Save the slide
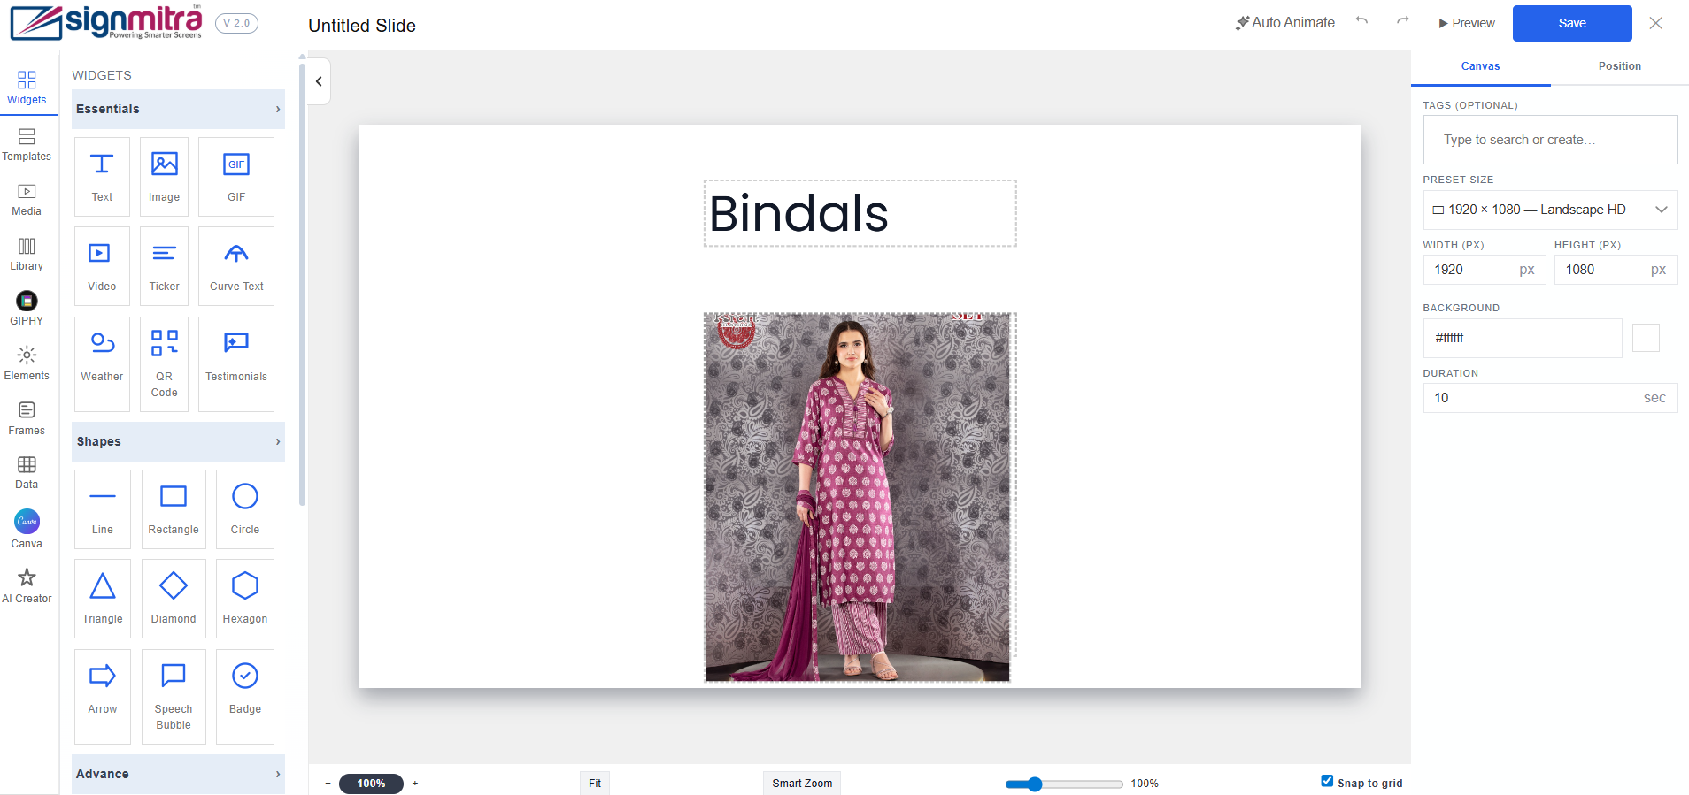The width and height of the screenshot is (1689, 795). point(1572,23)
